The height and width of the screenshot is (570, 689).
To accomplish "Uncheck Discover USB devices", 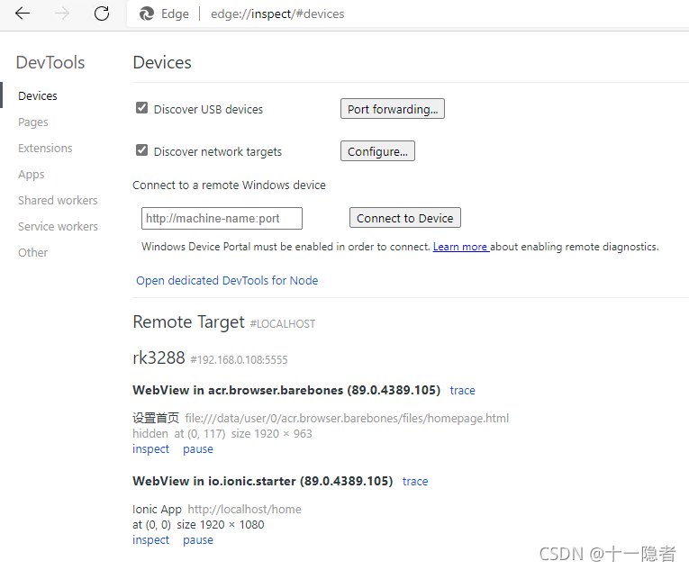I will click(x=141, y=108).
